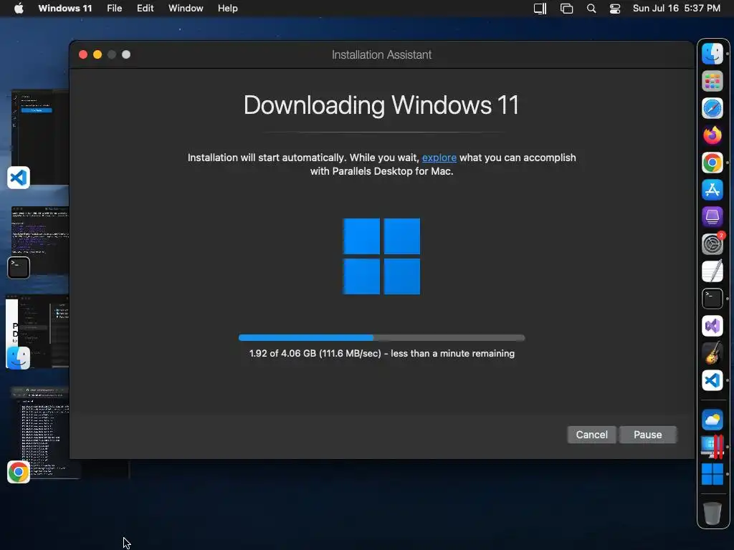Open Google Chrome in the Dock
The width and height of the screenshot is (734, 550).
coord(712,163)
